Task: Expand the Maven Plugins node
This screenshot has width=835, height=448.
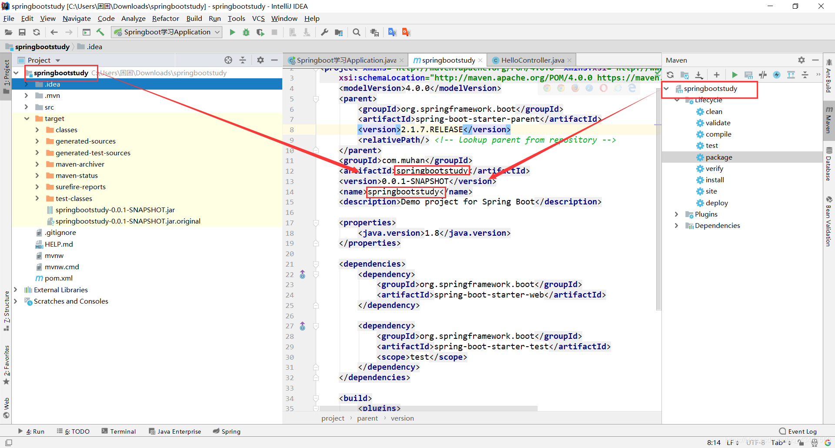Action: pyautogui.click(x=676, y=214)
